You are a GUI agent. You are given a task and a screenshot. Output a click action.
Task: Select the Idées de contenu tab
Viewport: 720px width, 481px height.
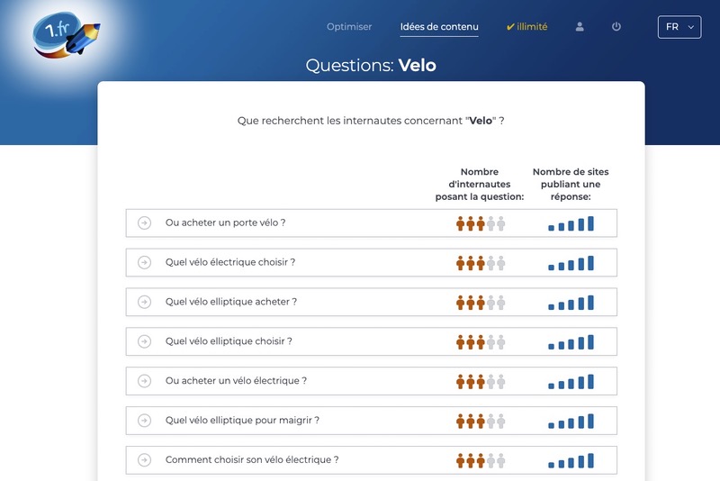[439, 27]
